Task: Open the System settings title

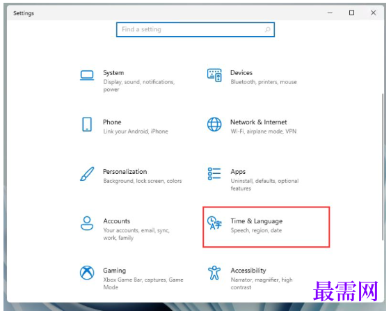Action: click(x=113, y=73)
